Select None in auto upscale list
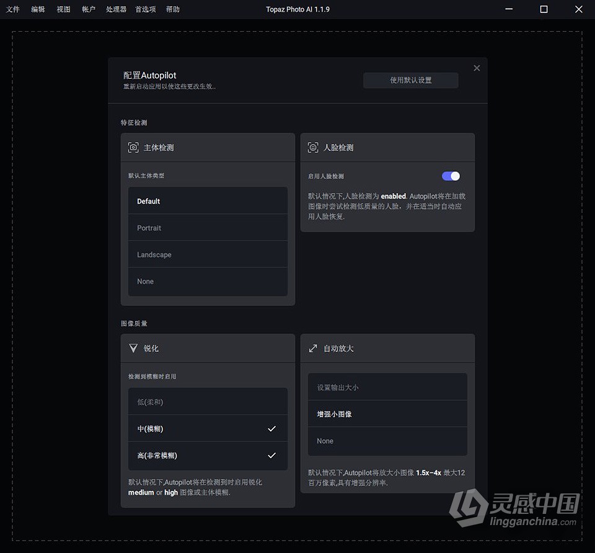This screenshot has width=595, height=553. point(387,441)
